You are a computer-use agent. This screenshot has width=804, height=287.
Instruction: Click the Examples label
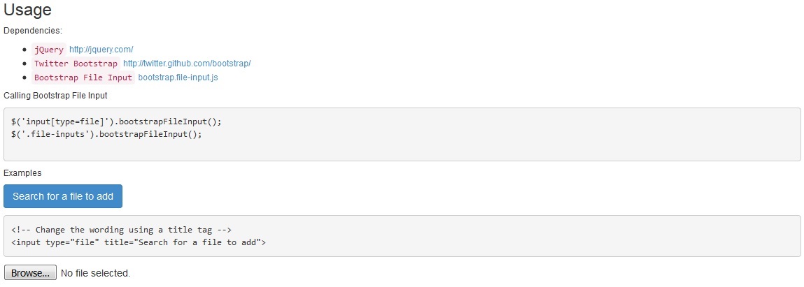tap(22, 173)
